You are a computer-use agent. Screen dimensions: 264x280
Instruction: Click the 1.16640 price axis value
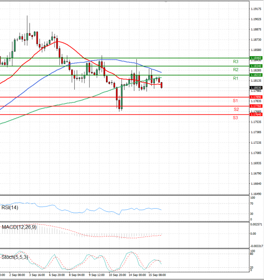(x=256, y=184)
